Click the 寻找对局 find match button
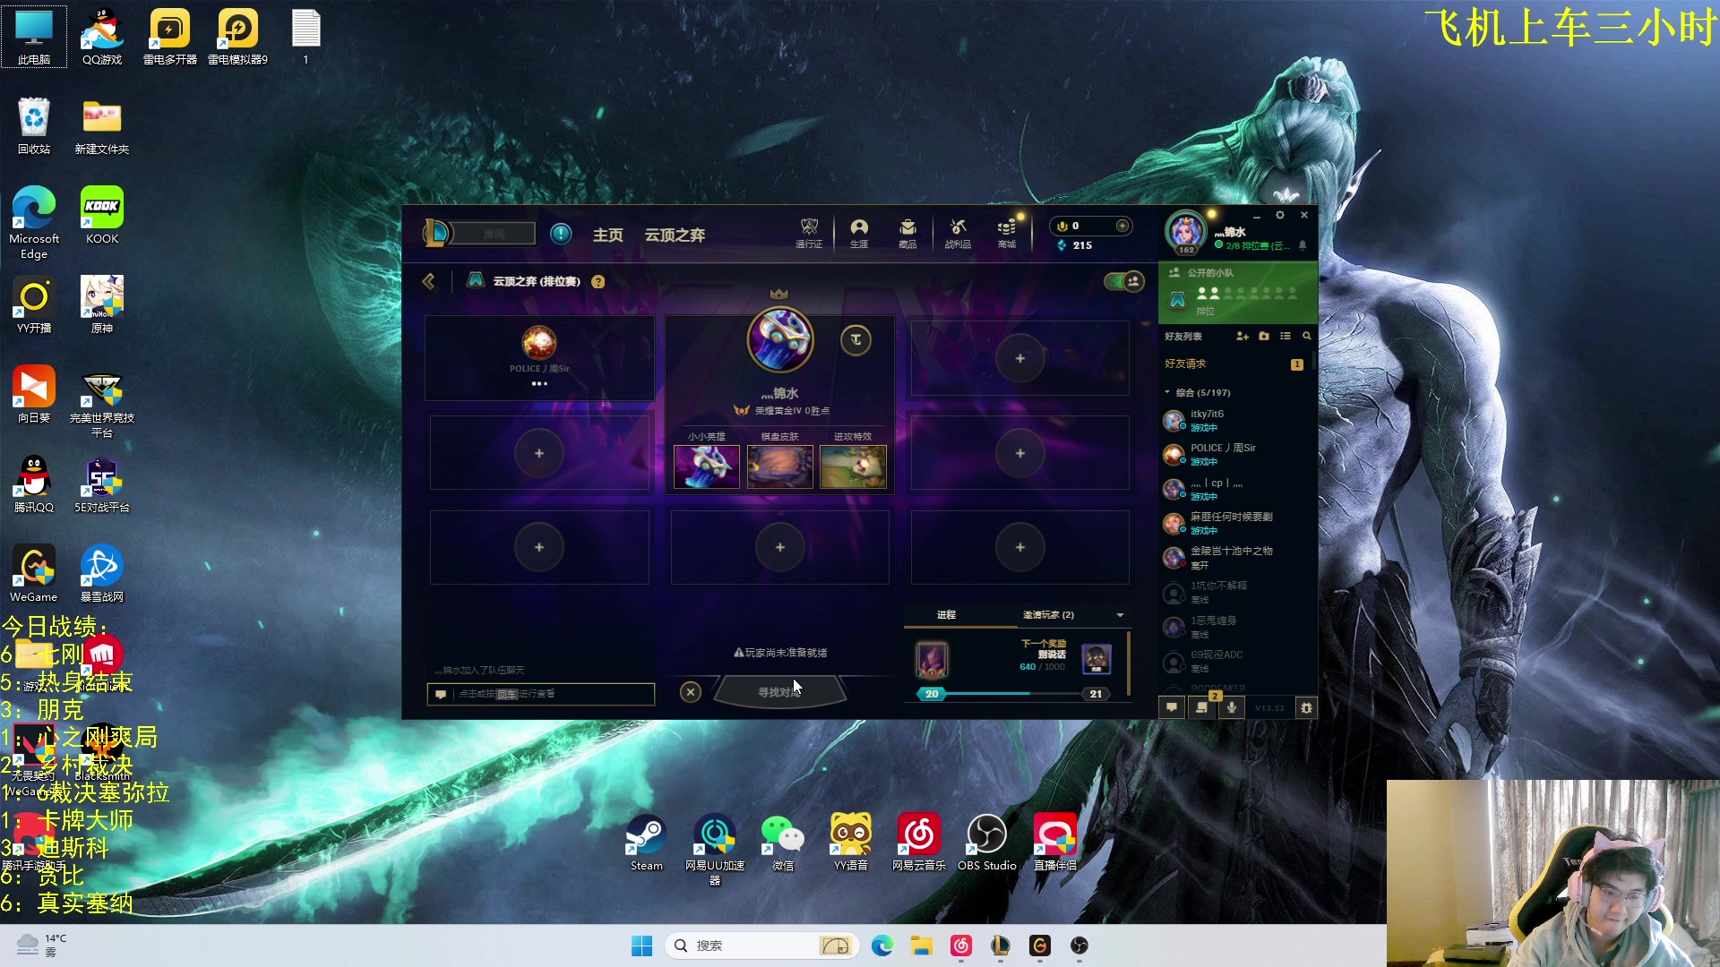This screenshot has width=1720, height=967. click(x=778, y=692)
